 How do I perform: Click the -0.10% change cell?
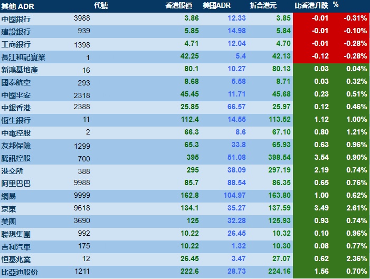(x=355, y=31)
